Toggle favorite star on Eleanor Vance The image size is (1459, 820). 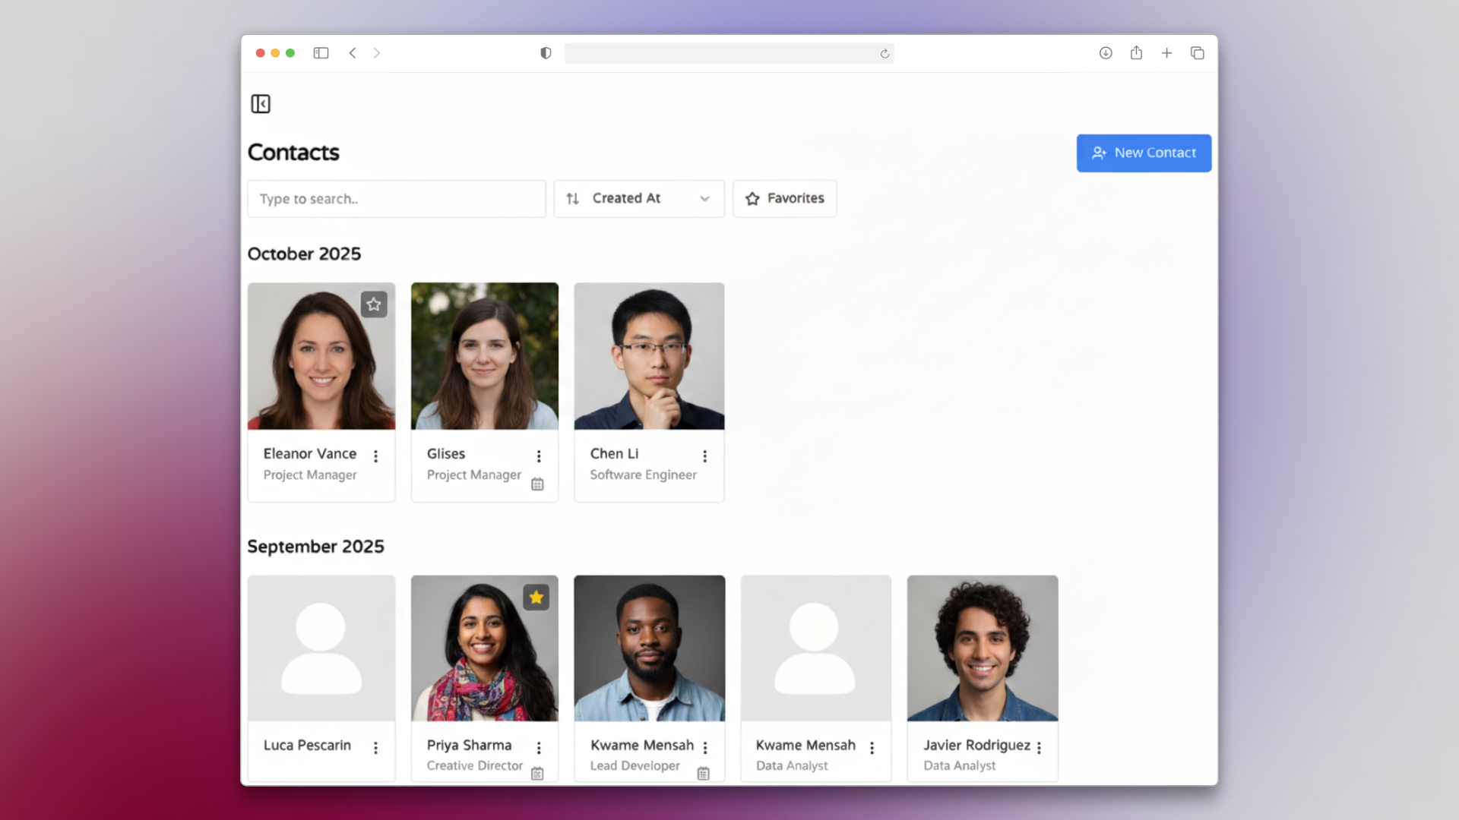pyautogui.click(x=374, y=304)
